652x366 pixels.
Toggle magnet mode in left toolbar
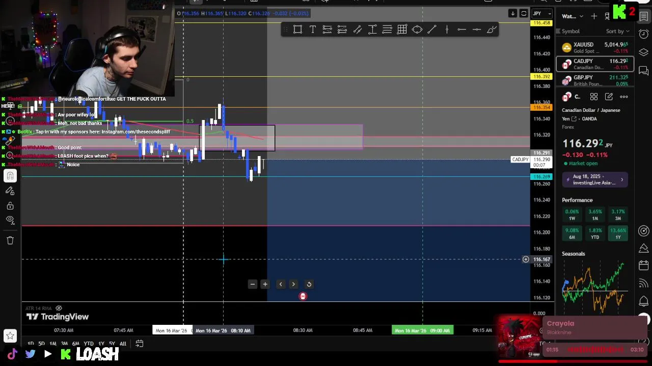[10, 176]
